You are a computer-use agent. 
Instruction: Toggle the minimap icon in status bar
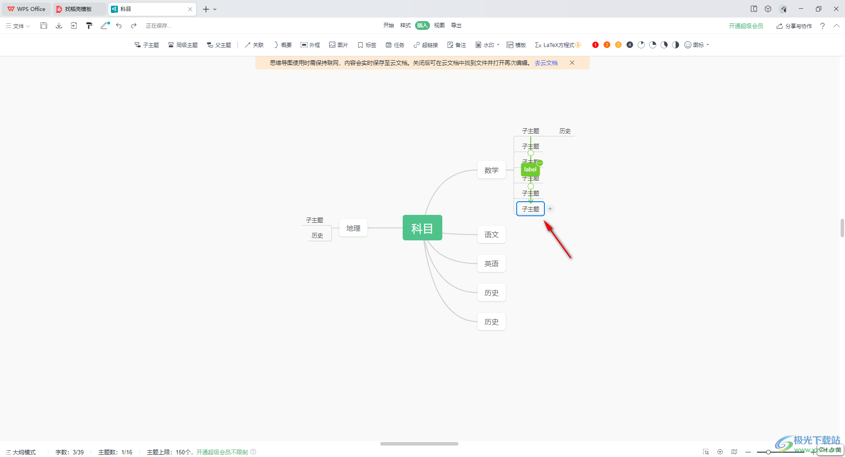(734, 452)
